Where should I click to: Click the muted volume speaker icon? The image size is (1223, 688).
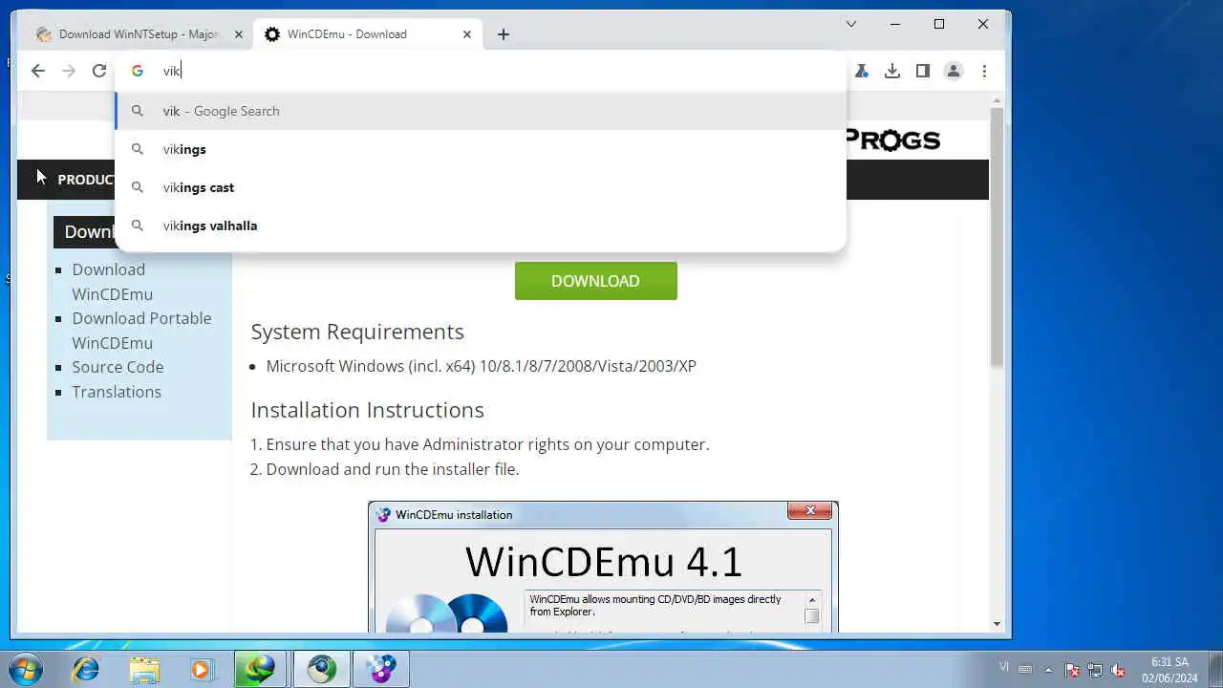coord(1118,670)
